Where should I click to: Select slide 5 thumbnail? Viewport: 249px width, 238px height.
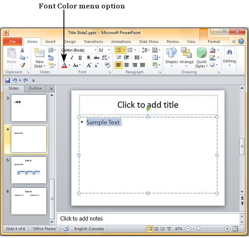point(29,170)
